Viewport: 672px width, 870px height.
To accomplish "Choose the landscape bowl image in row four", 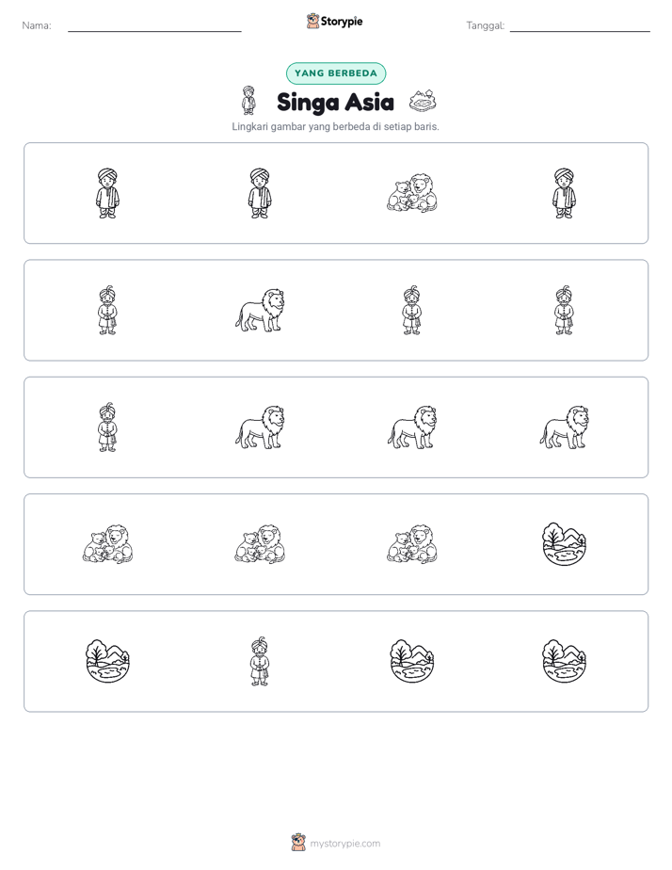I will (x=564, y=544).
